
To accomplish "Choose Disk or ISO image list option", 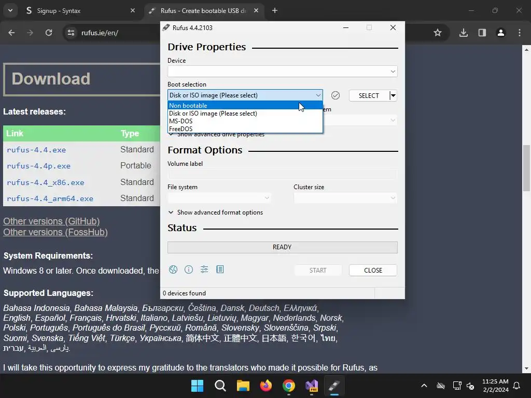I will click(x=245, y=113).
